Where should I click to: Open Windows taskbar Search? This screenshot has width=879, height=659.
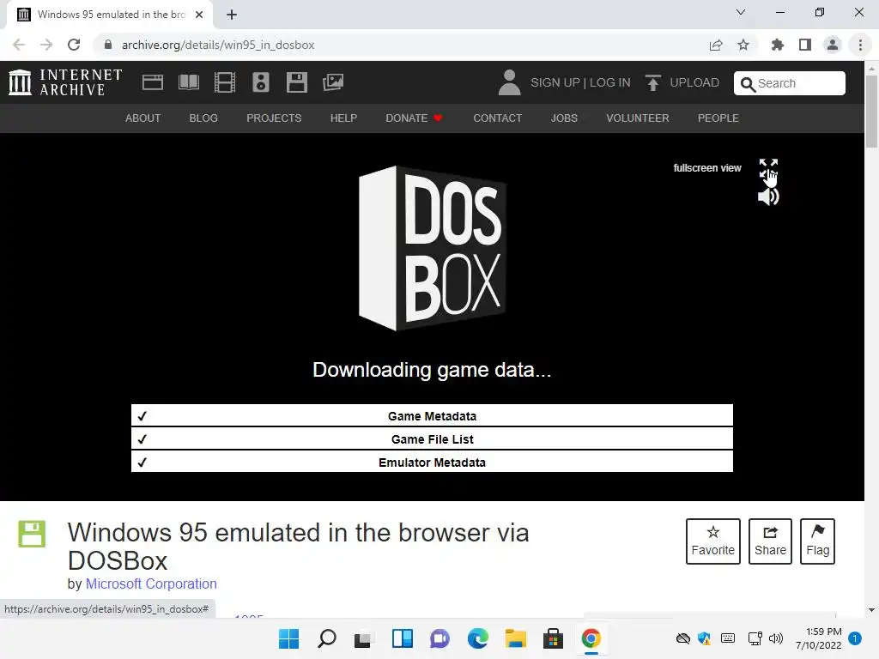327,638
